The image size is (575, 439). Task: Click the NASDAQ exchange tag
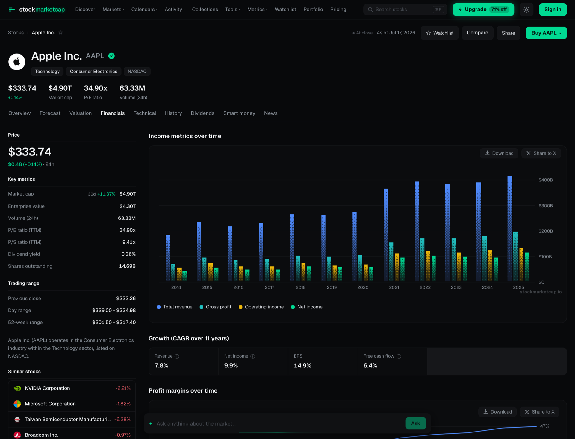[x=137, y=72]
